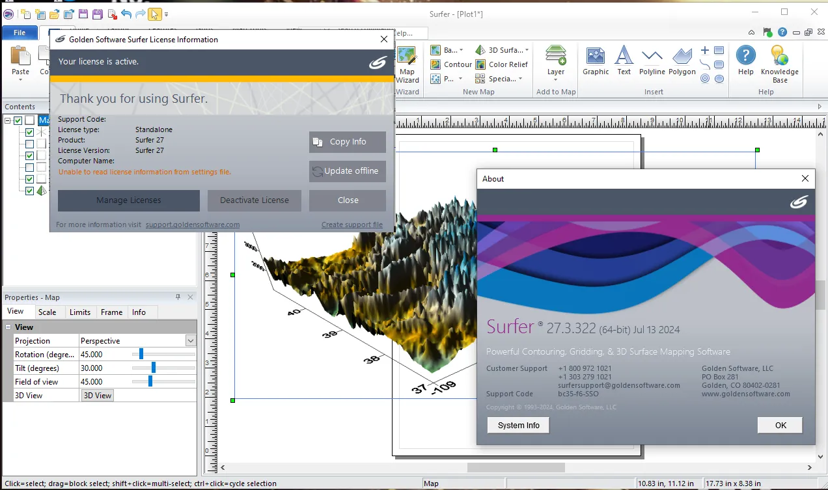The height and width of the screenshot is (490, 828).
Task: Toggle the checkbox next to the axis star icon
Action: (29, 132)
